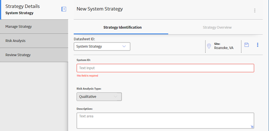Select the Strategy Identification tab
Screen dimensions: 269x131
pyautogui.click(x=122, y=27)
